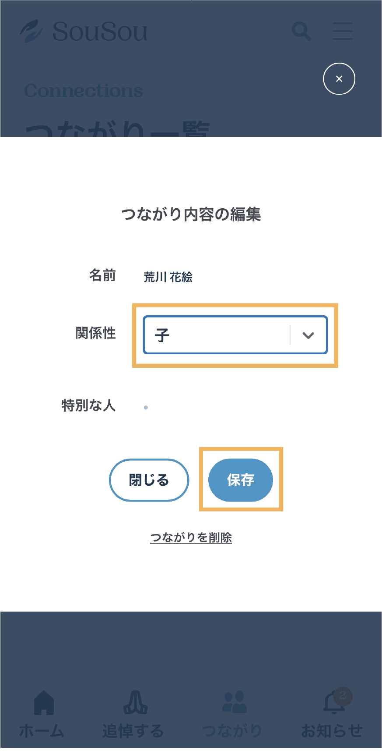Screen dimensions: 382x751
Task: Toggle the 特別な人 indicator dot
Action: coord(146,407)
